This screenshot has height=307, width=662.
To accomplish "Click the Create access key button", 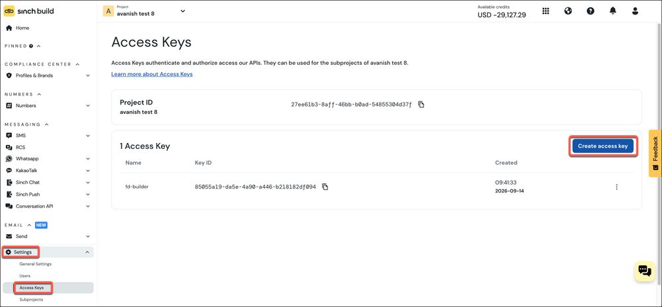I will tap(603, 146).
